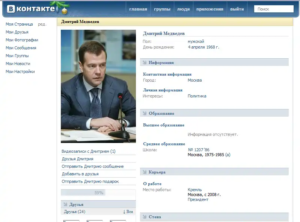
Task: Open Видеозаписи с Дмитрием (1)
Action: (88, 151)
